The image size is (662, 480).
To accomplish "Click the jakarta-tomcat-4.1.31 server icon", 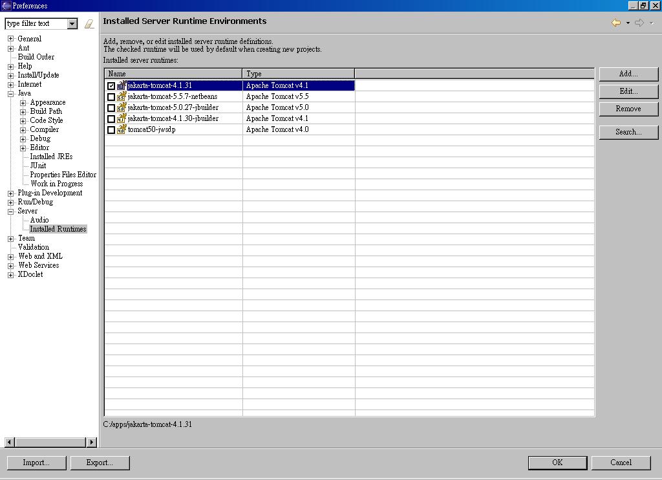I will 122,85.
